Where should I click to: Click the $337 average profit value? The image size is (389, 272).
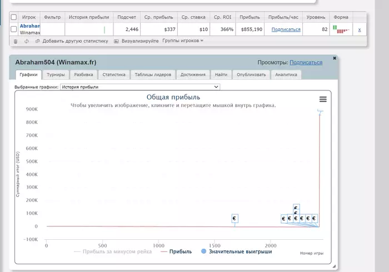[169, 29]
